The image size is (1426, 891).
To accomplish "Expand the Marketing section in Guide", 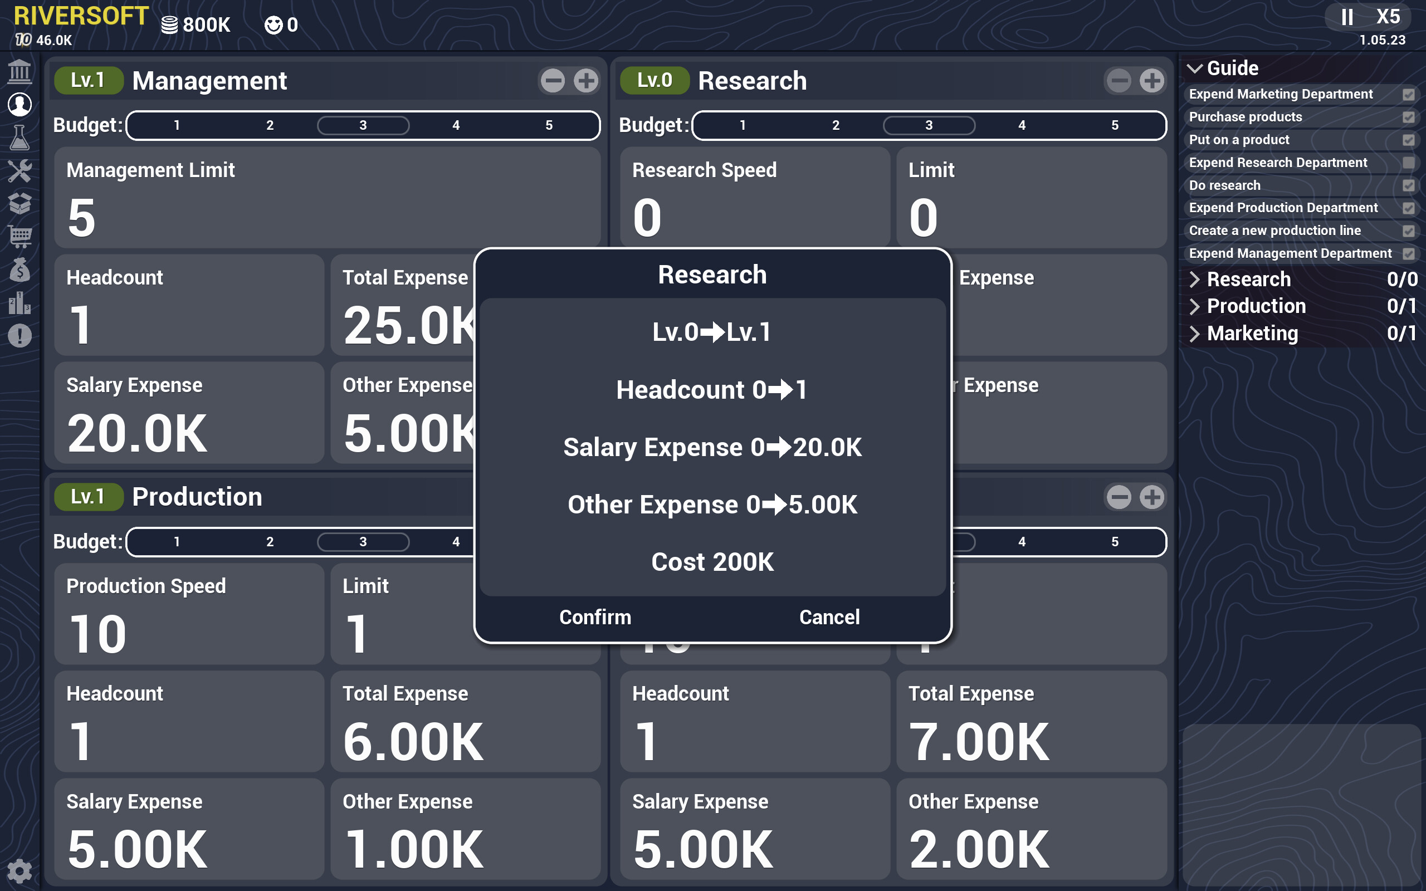I will click(1197, 334).
